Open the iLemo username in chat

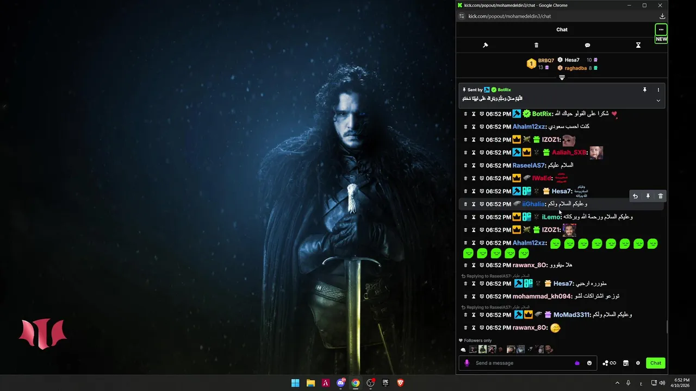pos(551,217)
